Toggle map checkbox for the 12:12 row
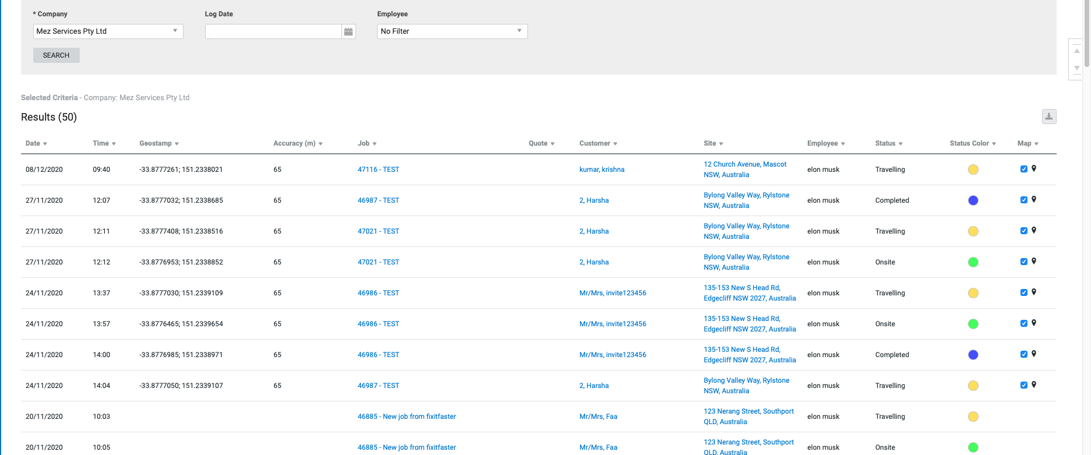The width and height of the screenshot is (1091, 455). click(x=1024, y=262)
